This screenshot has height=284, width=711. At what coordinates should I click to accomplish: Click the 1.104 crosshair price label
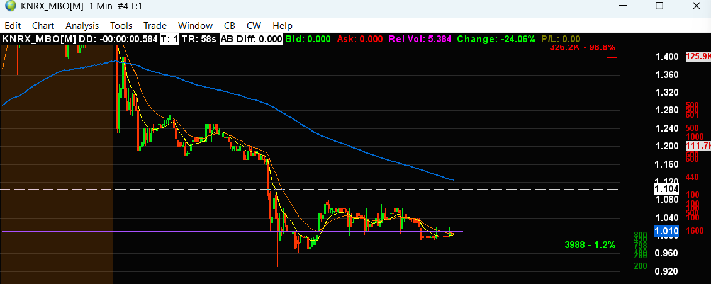[666, 189]
